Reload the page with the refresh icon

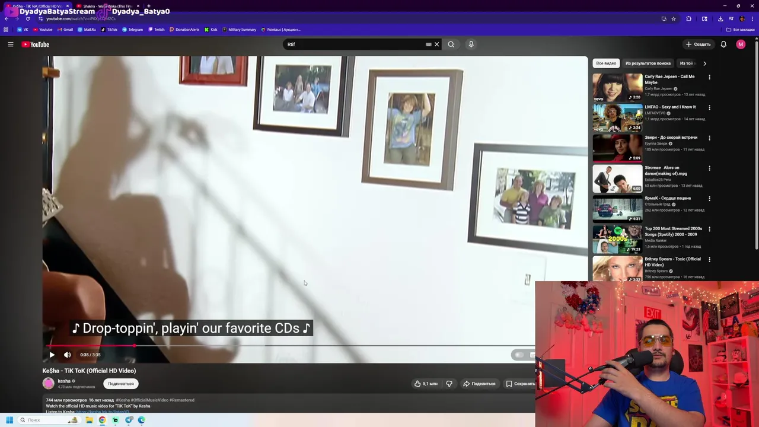[27, 18]
